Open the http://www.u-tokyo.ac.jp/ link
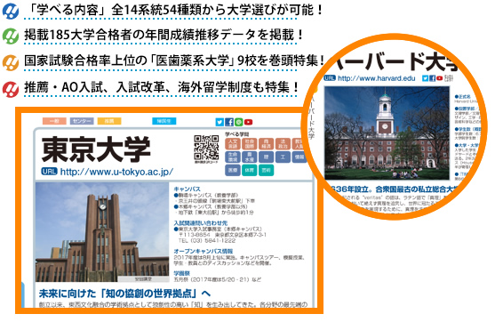 [116, 172]
